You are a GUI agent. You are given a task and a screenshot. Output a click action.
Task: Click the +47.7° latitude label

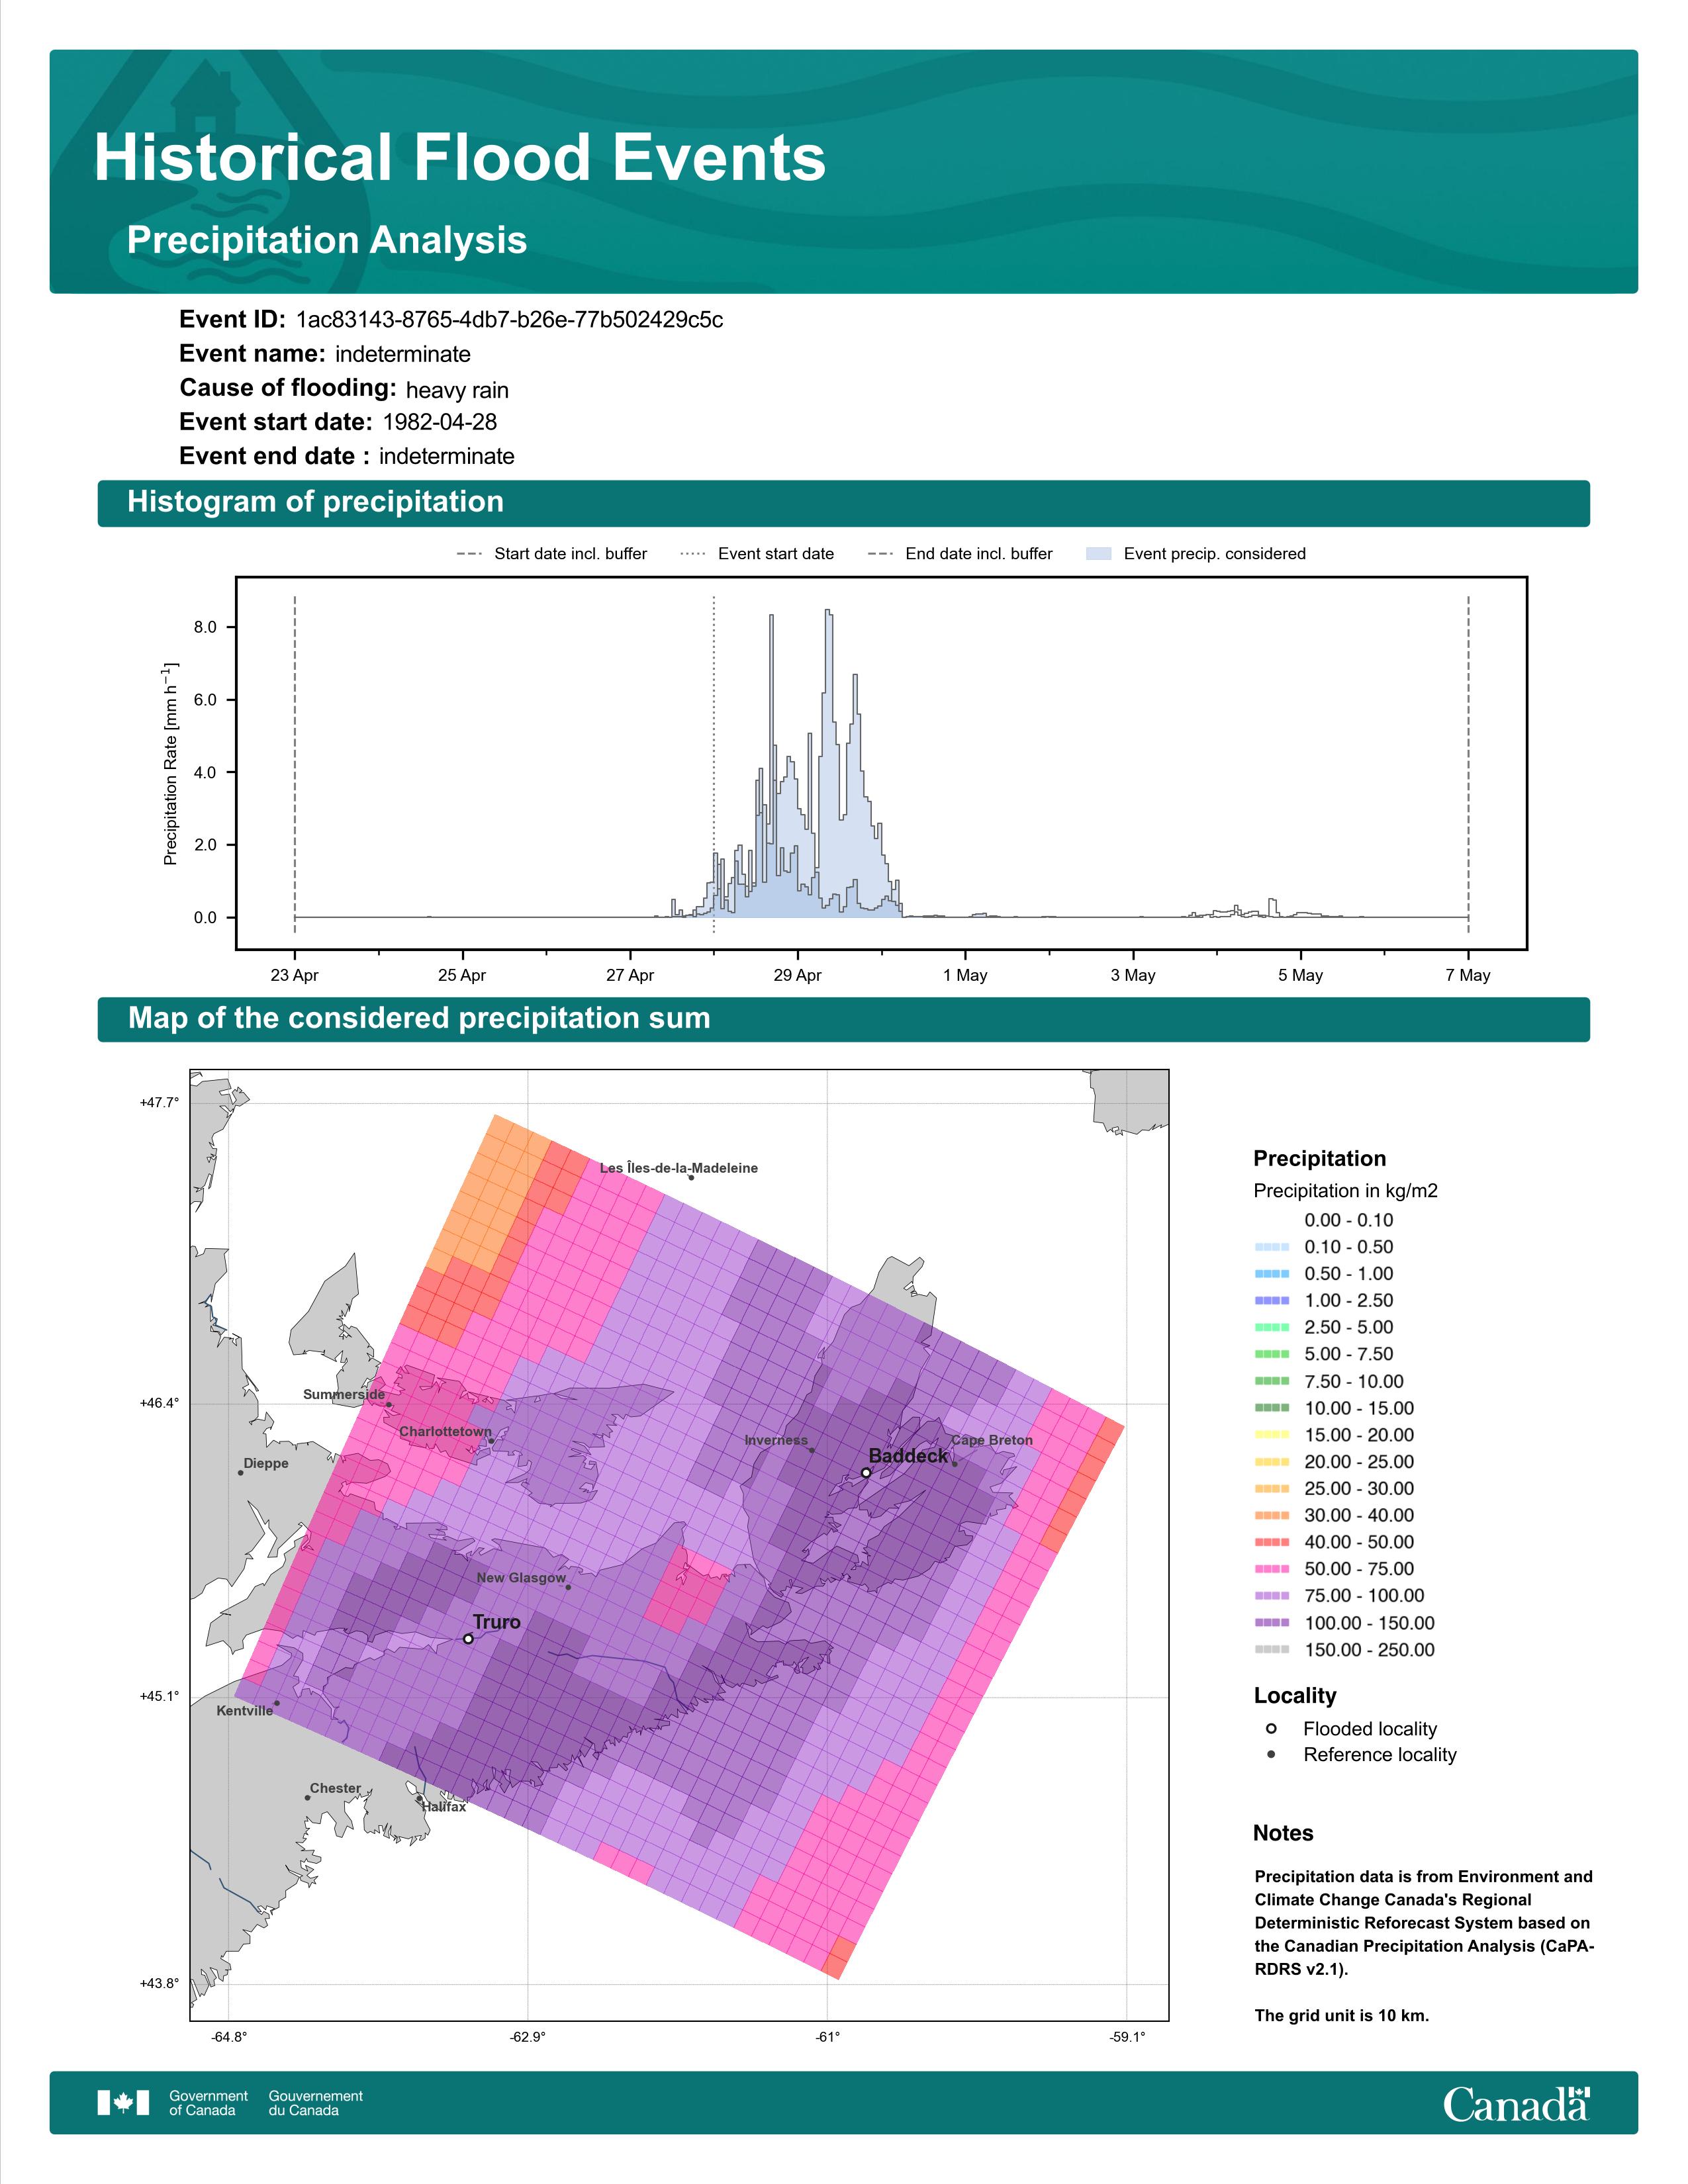tap(160, 1102)
